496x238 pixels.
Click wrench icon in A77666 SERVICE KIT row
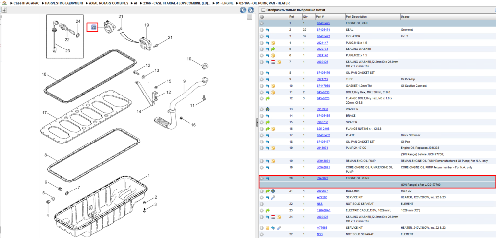279,228
